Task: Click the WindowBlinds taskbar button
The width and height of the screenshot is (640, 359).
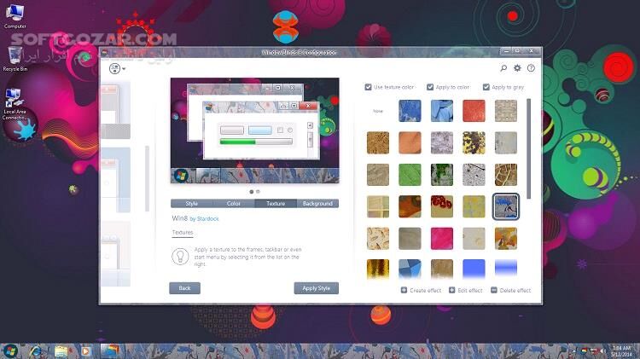Action: [x=111, y=350]
